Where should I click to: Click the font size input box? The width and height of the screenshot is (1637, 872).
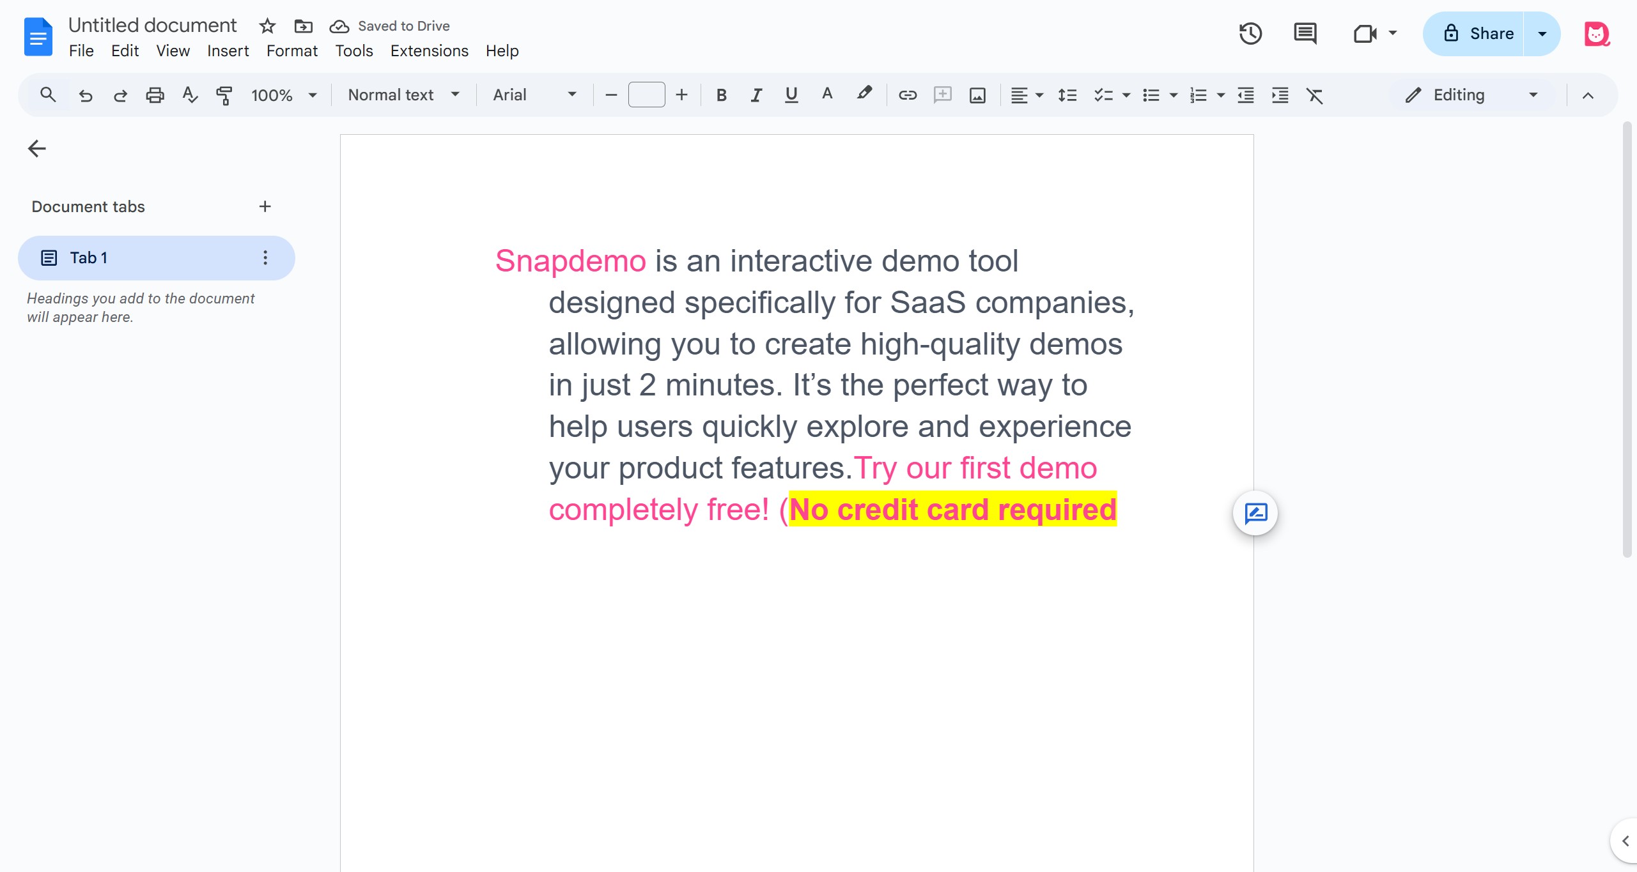pyautogui.click(x=646, y=95)
